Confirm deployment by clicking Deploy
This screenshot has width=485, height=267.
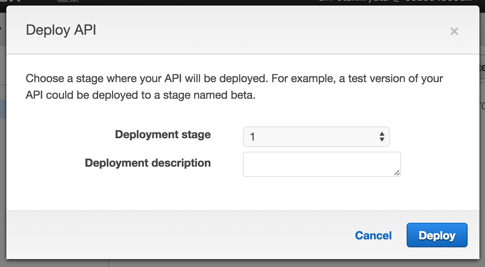coord(437,235)
